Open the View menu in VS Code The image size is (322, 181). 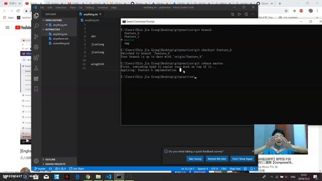click(72, 8)
